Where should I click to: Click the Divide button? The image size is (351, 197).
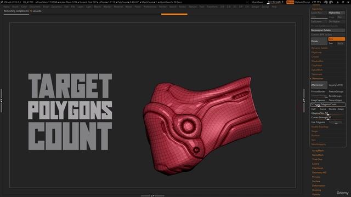(319, 42)
